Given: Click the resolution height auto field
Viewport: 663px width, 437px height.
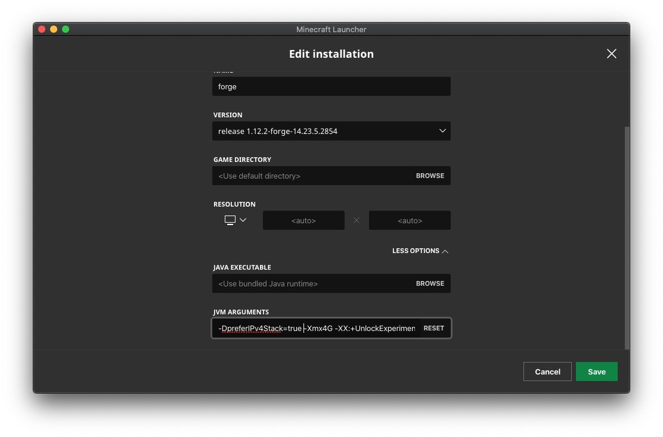Looking at the screenshot, I should 410,220.
